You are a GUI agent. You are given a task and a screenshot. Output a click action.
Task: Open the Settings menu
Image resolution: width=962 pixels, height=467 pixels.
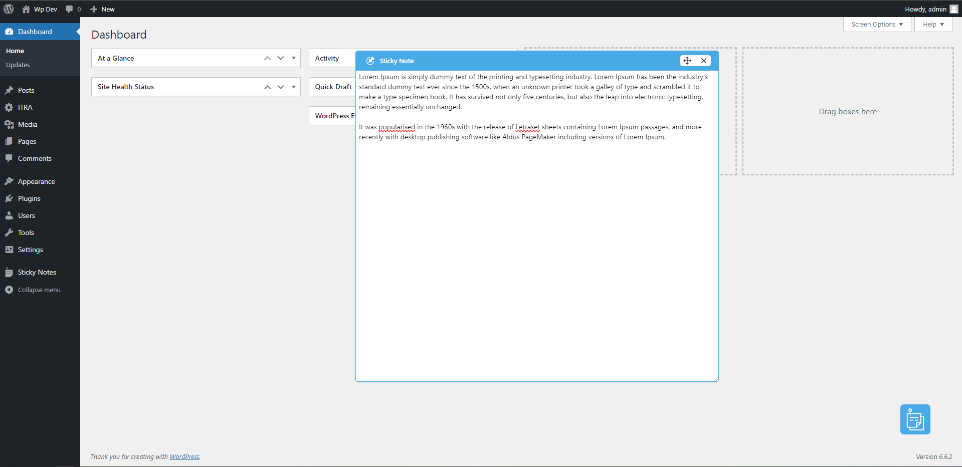31,250
